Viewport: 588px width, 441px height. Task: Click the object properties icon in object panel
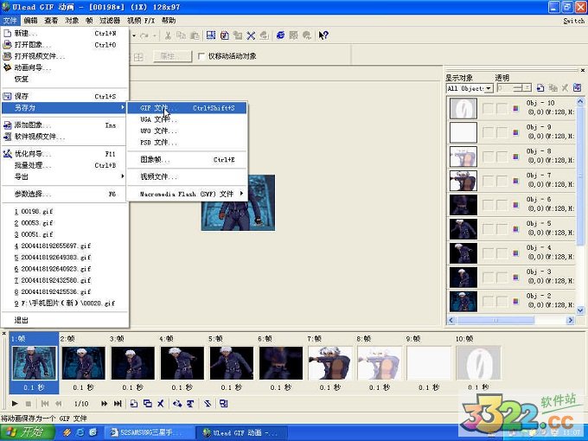tap(577, 88)
